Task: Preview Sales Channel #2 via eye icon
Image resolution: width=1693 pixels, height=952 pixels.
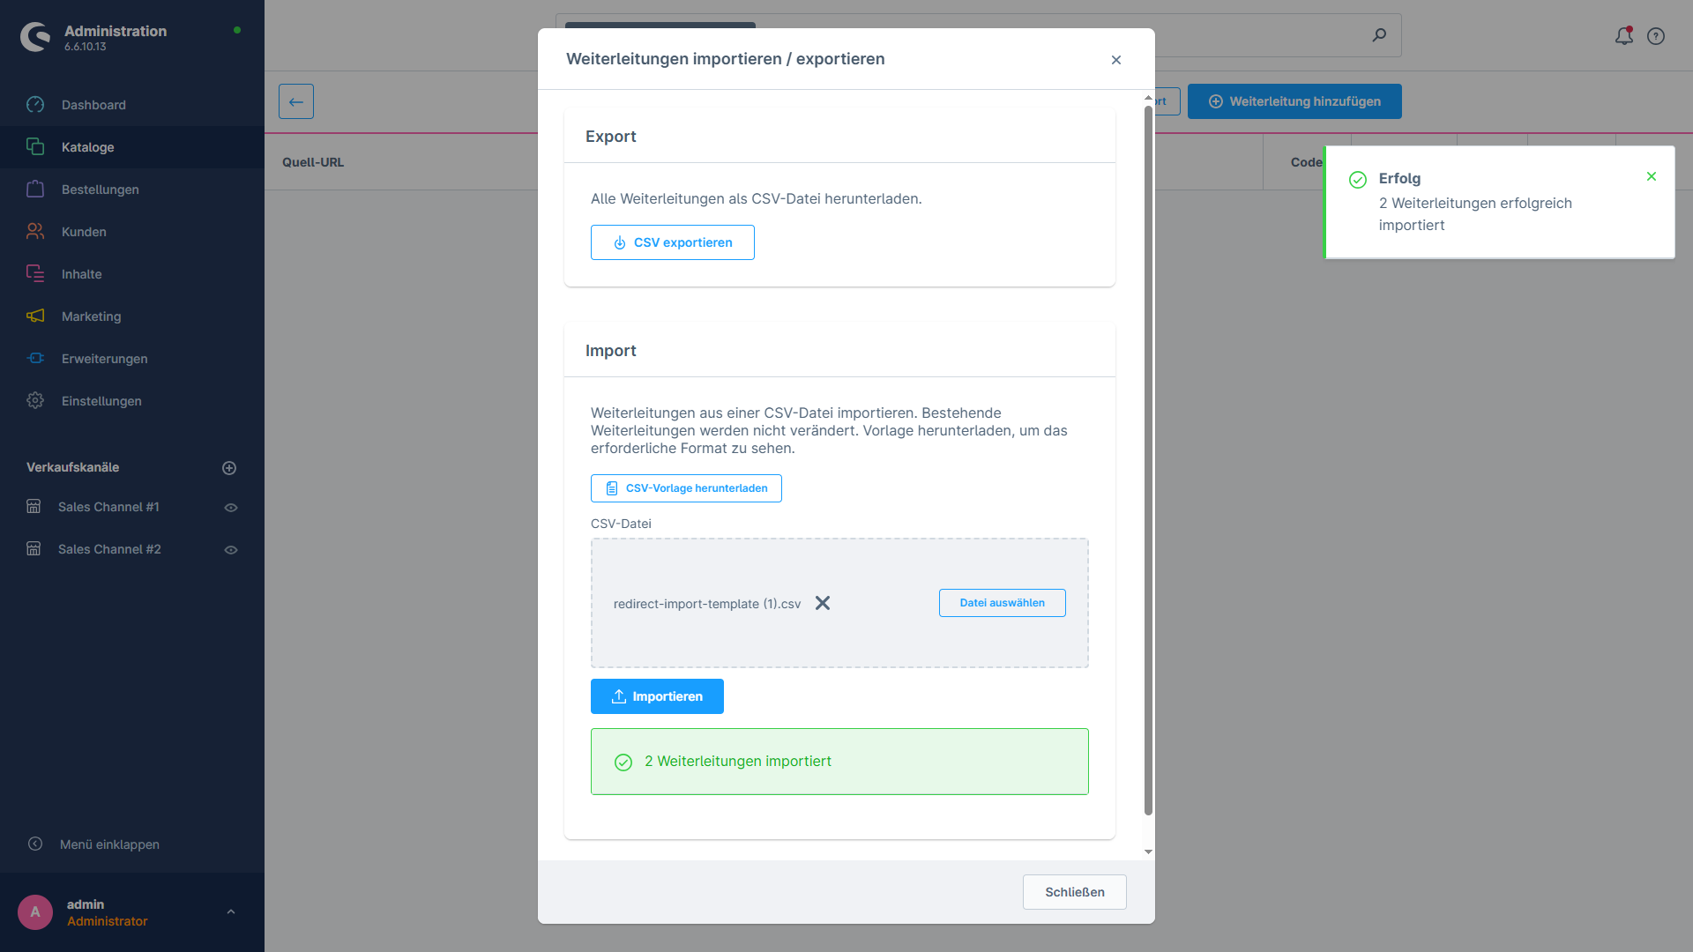Action: click(x=231, y=550)
